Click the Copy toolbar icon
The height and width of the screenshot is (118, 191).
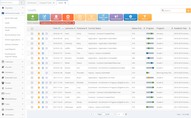[x=80, y=17]
